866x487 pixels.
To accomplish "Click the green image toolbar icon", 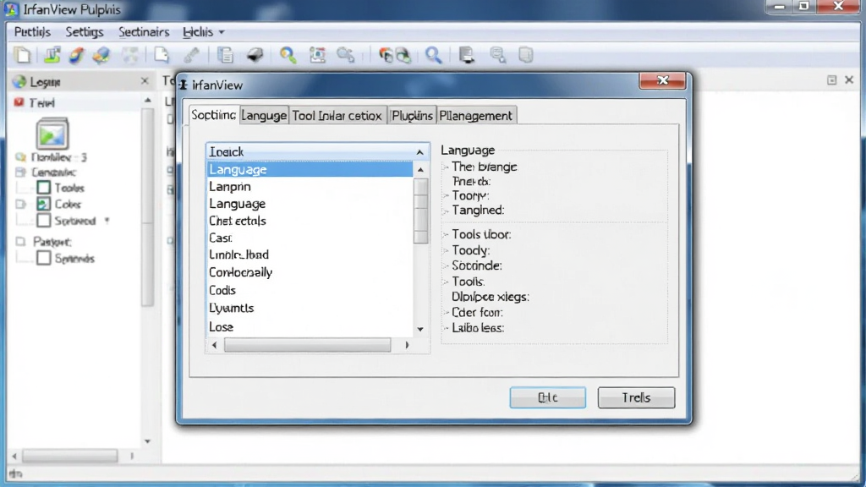I will 52,55.
